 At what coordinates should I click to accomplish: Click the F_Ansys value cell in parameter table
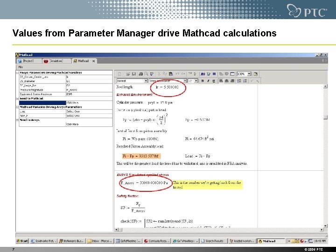click(x=89, y=90)
